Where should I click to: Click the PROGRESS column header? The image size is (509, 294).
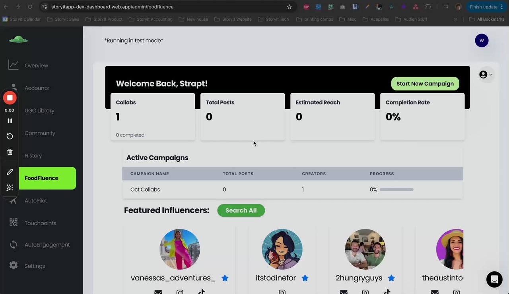(x=382, y=174)
